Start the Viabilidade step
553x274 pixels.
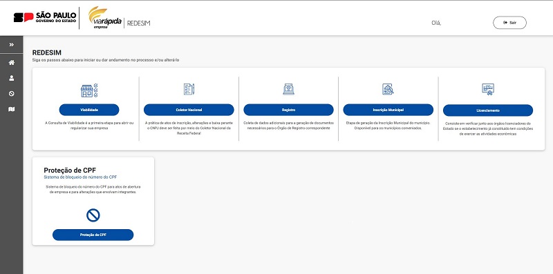[x=89, y=110]
